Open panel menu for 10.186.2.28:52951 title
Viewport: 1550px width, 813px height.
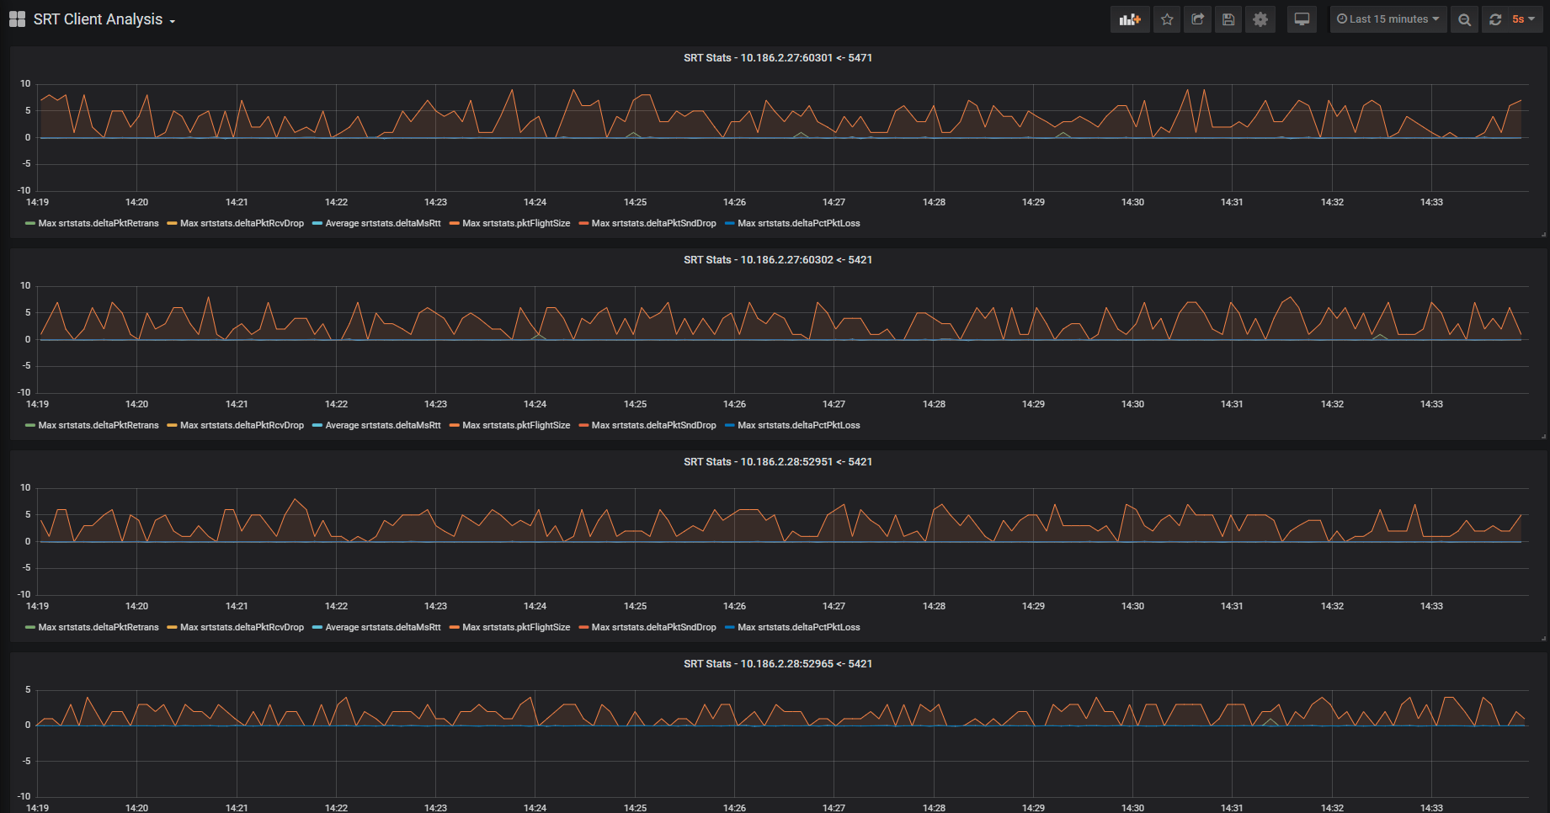click(x=777, y=462)
